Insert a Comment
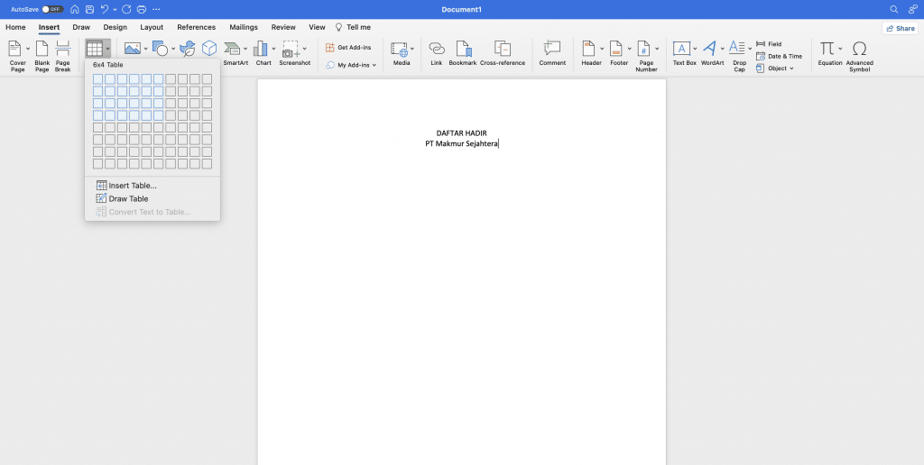This screenshot has width=924, height=465. click(552, 54)
